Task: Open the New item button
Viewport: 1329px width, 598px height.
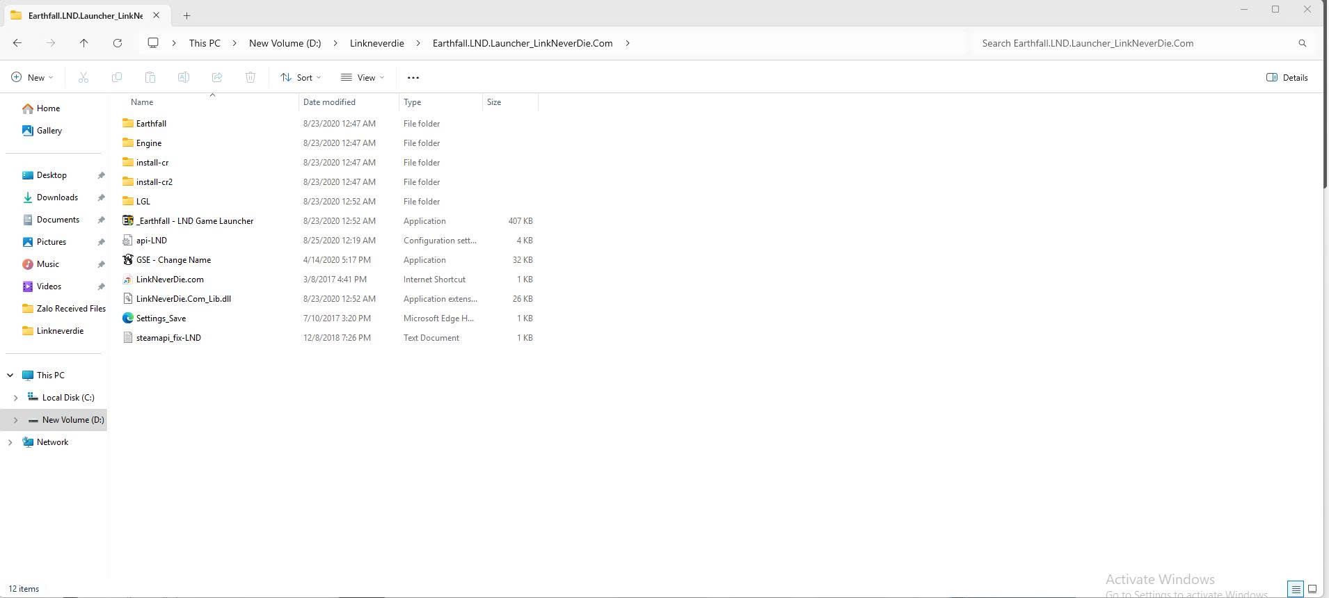Action: click(x=32, y=78)
